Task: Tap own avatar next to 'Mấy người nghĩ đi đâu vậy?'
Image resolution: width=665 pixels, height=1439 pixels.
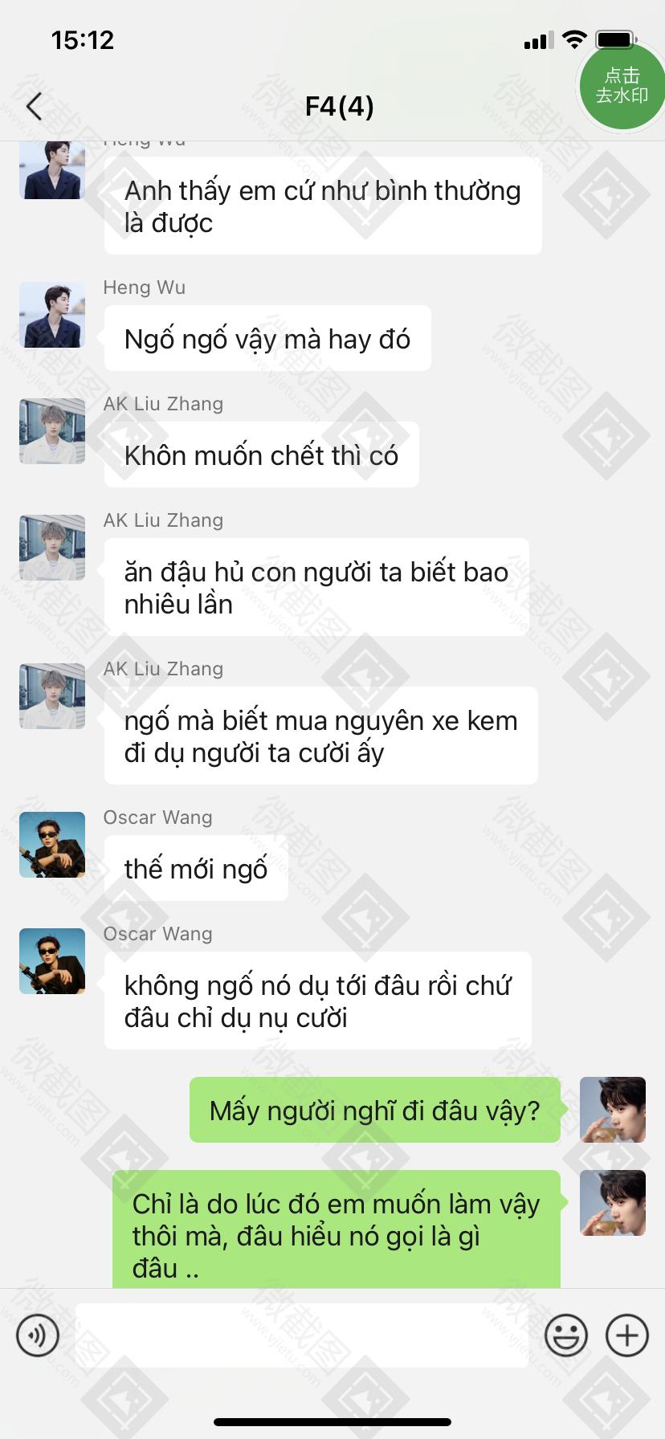Action: 613,1110
